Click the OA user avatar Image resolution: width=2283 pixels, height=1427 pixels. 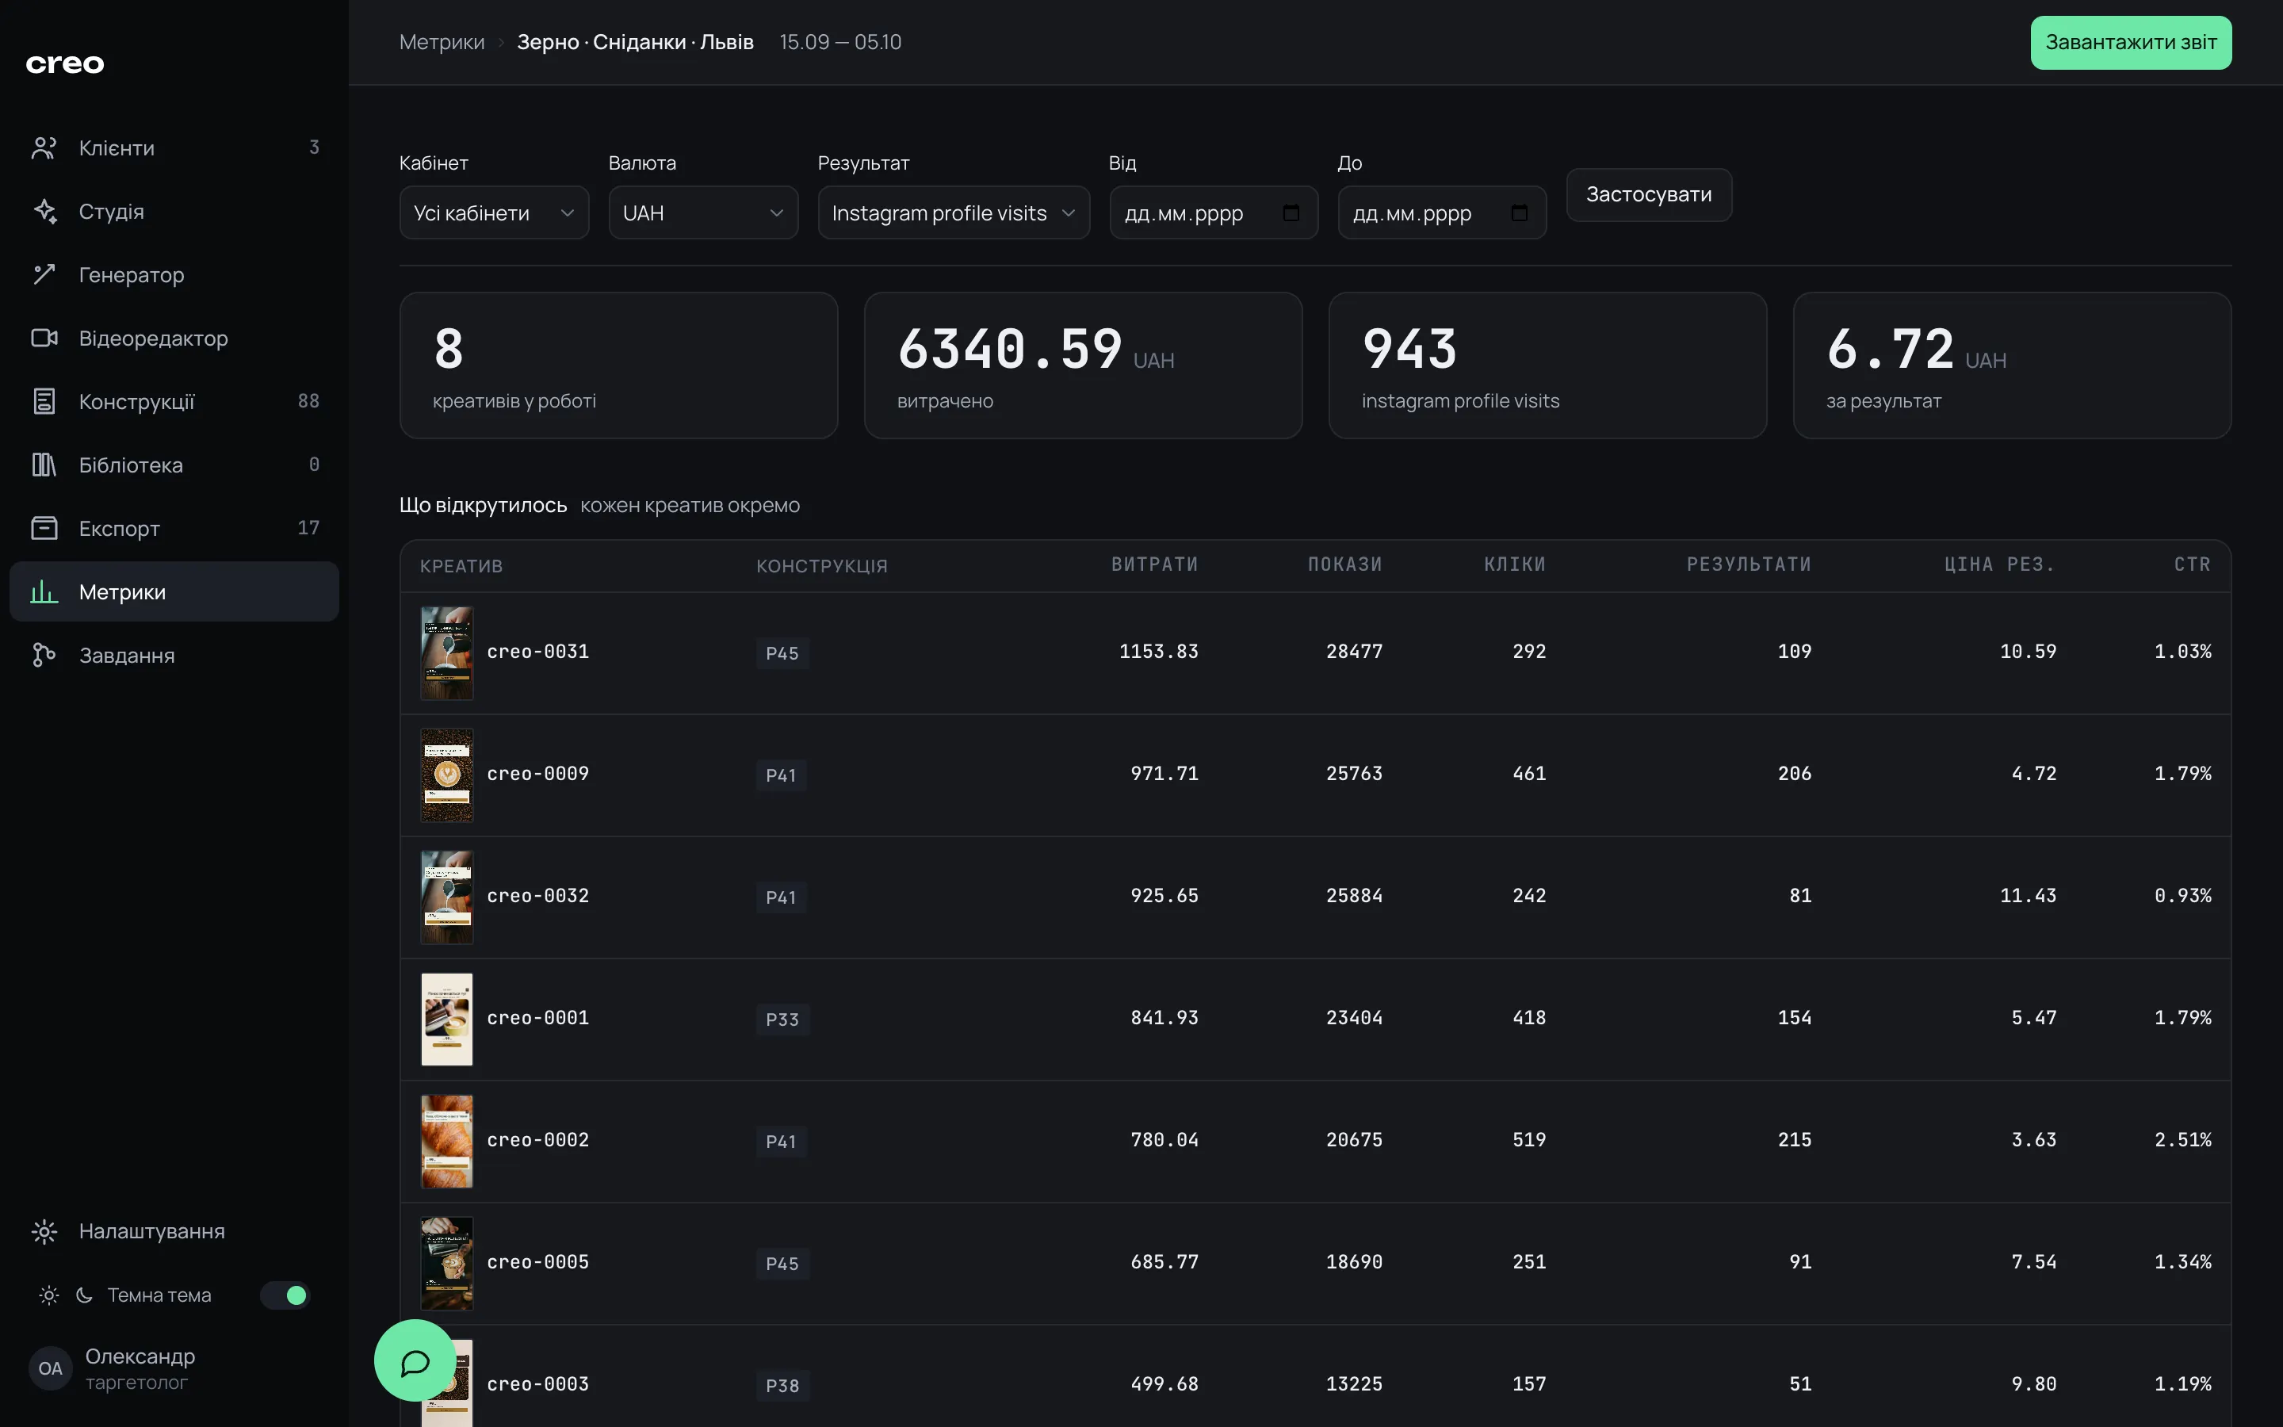[x=51, y=1368]
